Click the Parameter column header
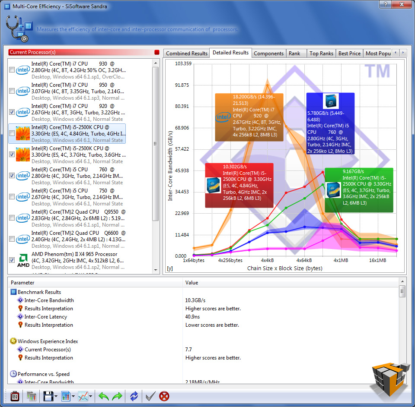The width and height of the screenshot is (415, 407). click(x=95, y=283)
